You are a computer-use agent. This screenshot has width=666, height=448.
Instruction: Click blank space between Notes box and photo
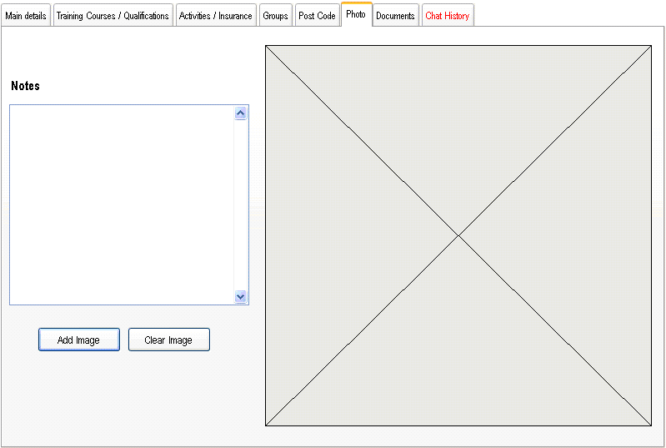257,204
